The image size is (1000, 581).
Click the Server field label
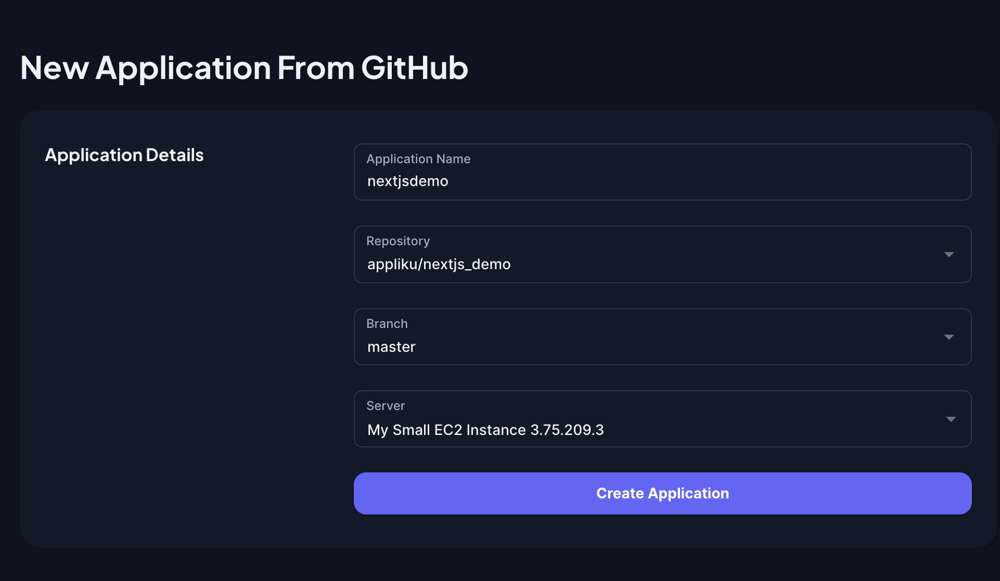(x=386, y=406)
